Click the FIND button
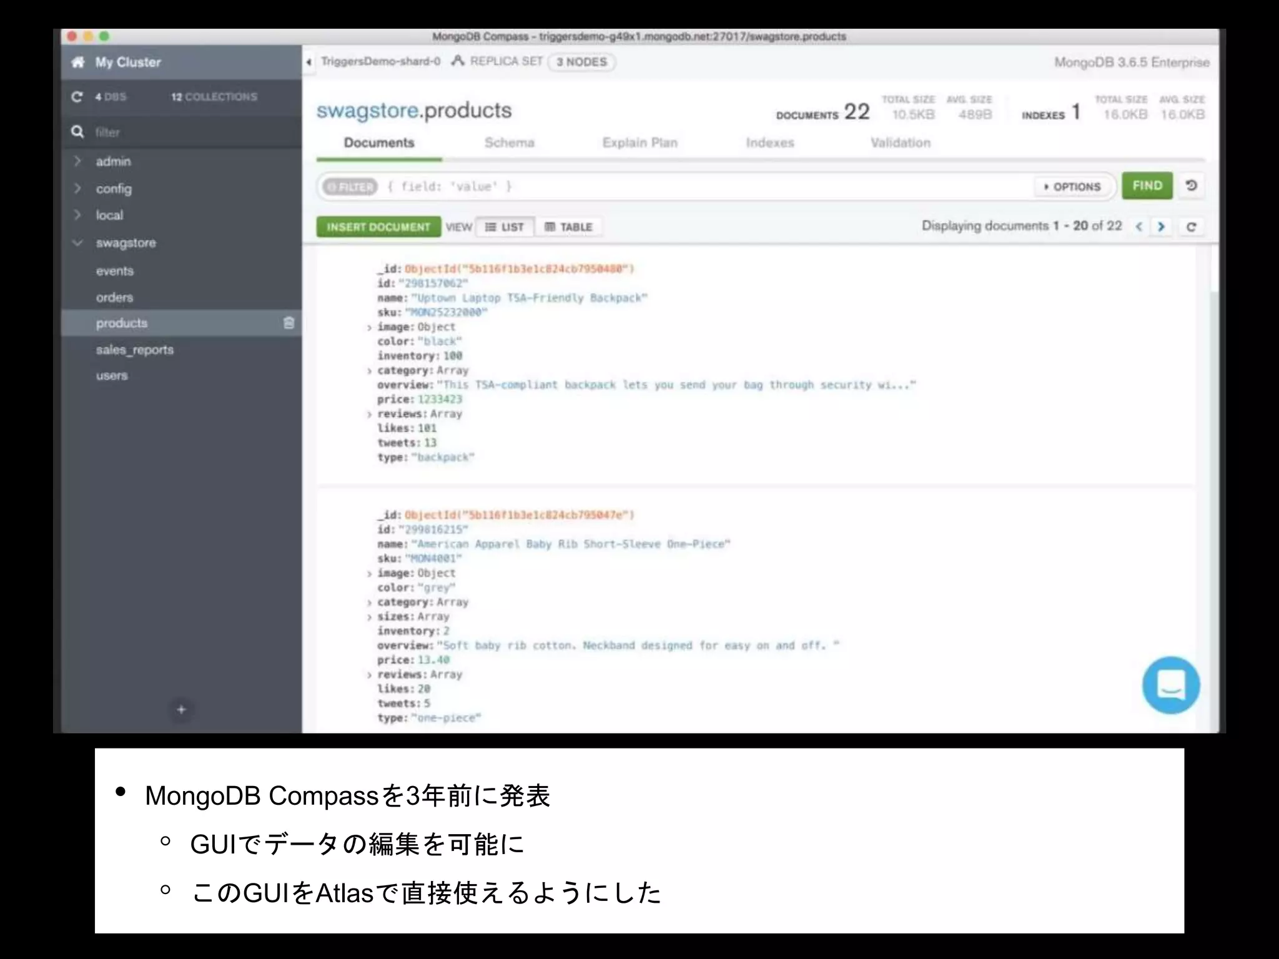The height and width of the screenshot is (959, 1279). pos(1147,185)
